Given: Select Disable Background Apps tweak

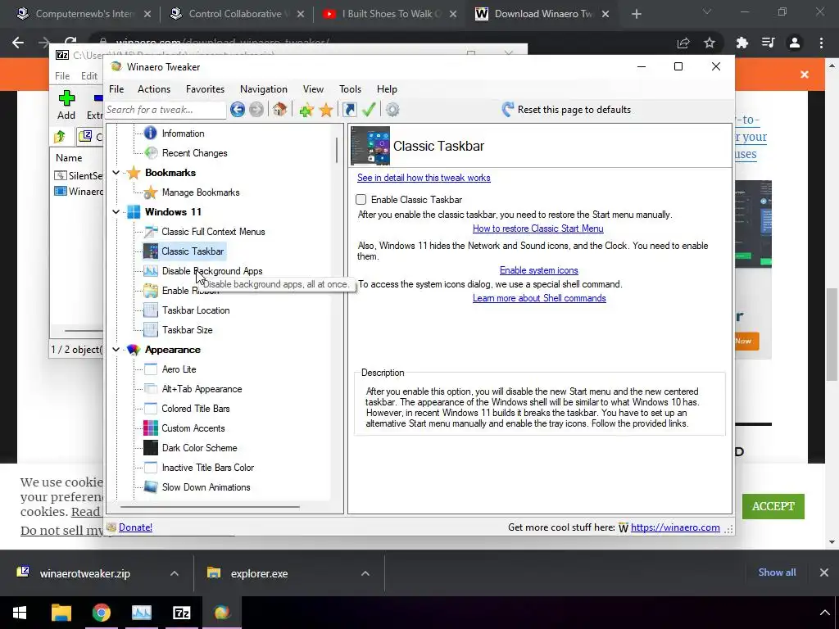Looking at the screenshot, I should [212, 270].
